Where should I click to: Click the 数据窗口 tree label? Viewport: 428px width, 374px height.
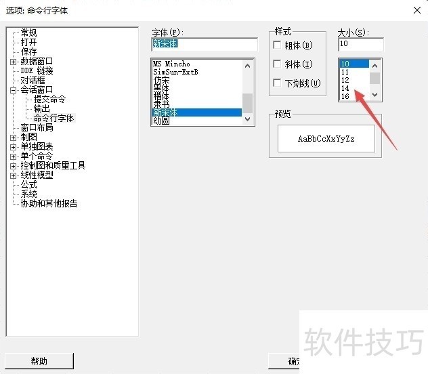pos(37,61)
